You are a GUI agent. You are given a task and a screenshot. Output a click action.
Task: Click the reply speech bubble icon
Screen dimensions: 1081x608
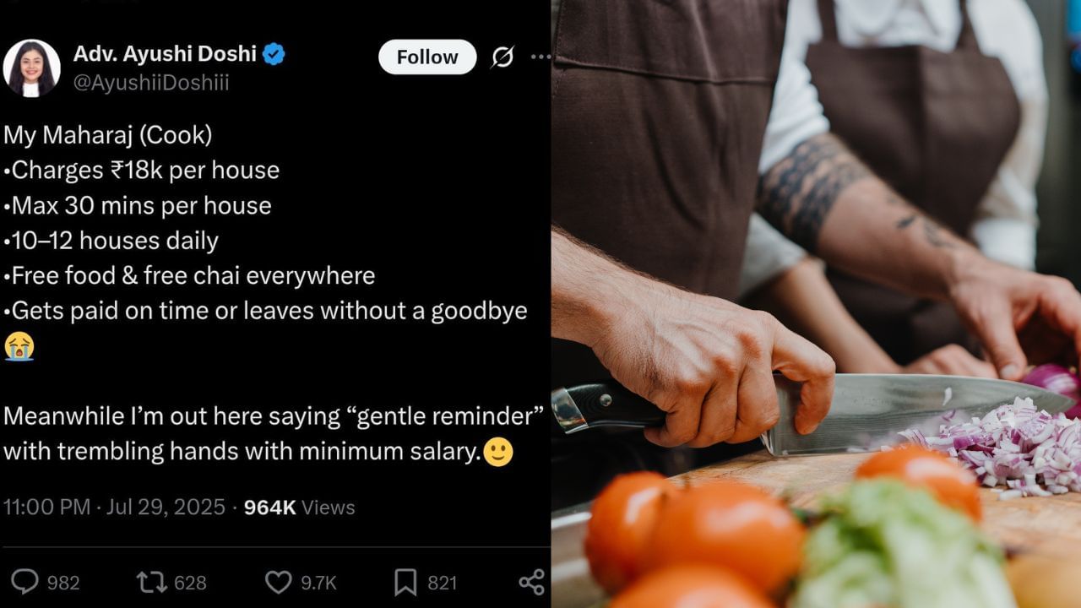pos(26,582)
